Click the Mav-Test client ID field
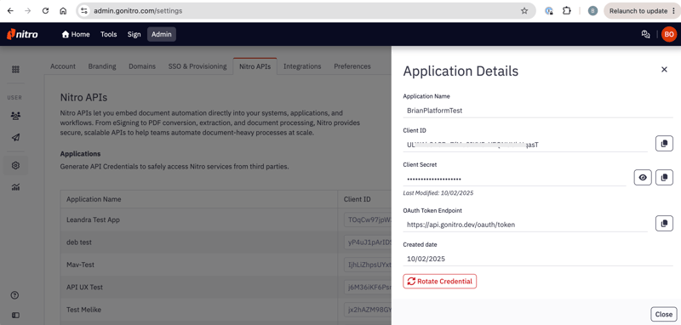Screen dimensions: 681x325 tap(368, 265)
